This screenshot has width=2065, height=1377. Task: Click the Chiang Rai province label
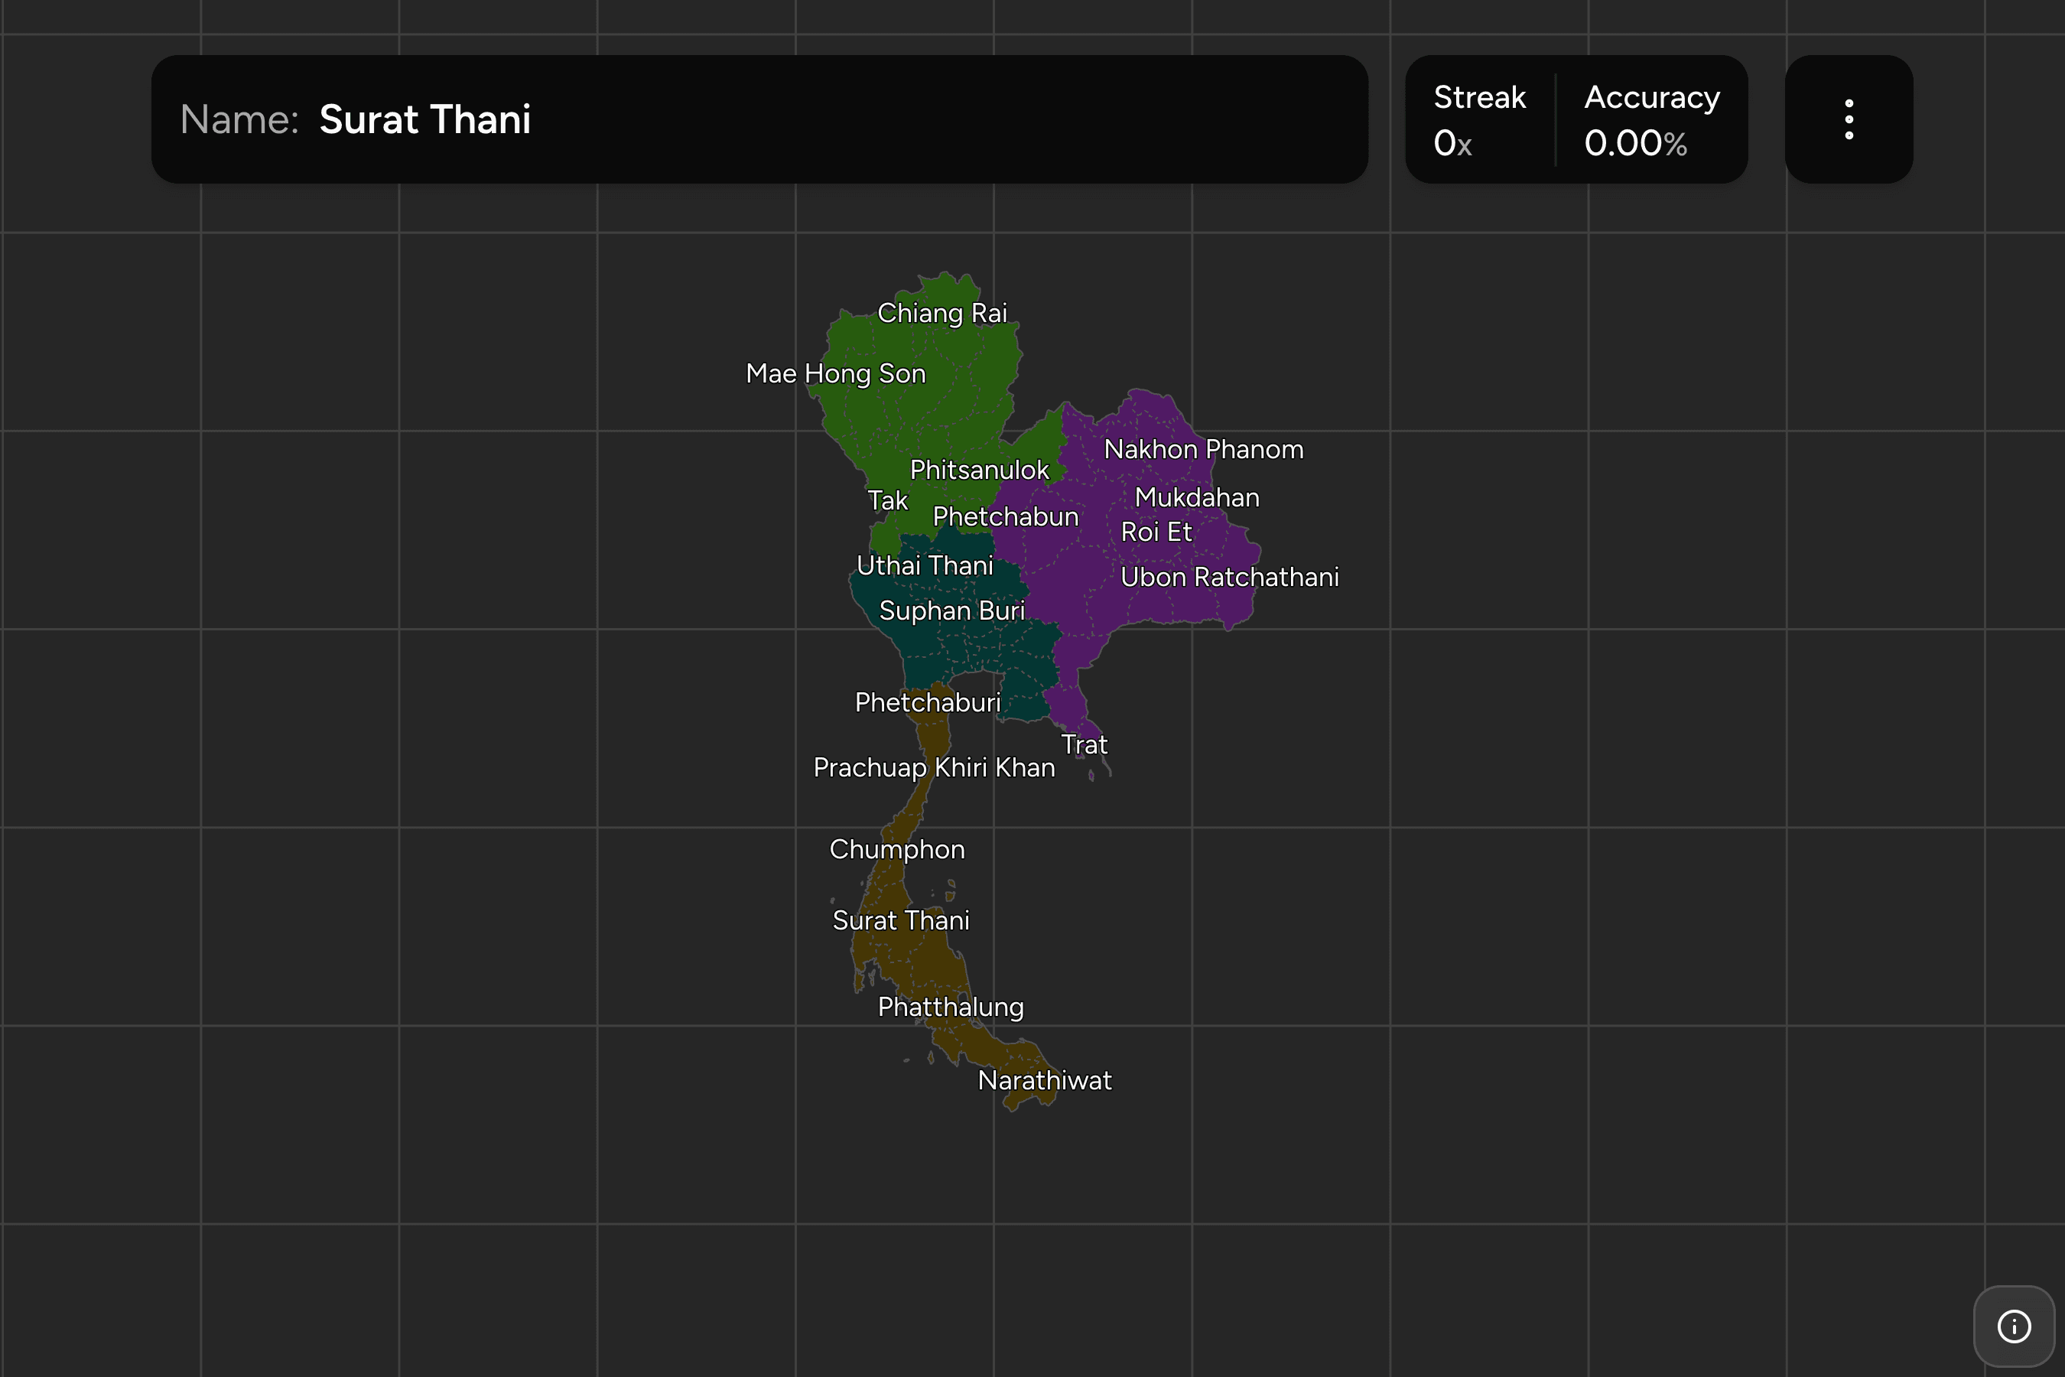tap(942, 313)
